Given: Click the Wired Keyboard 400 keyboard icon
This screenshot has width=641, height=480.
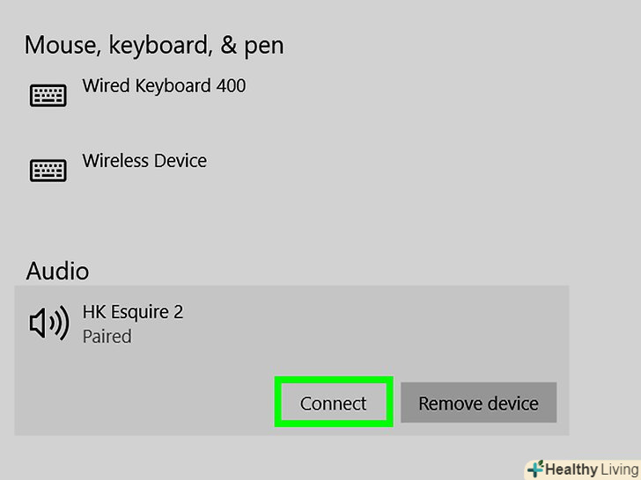Looking at the screenshot, I should click(48, 96).
